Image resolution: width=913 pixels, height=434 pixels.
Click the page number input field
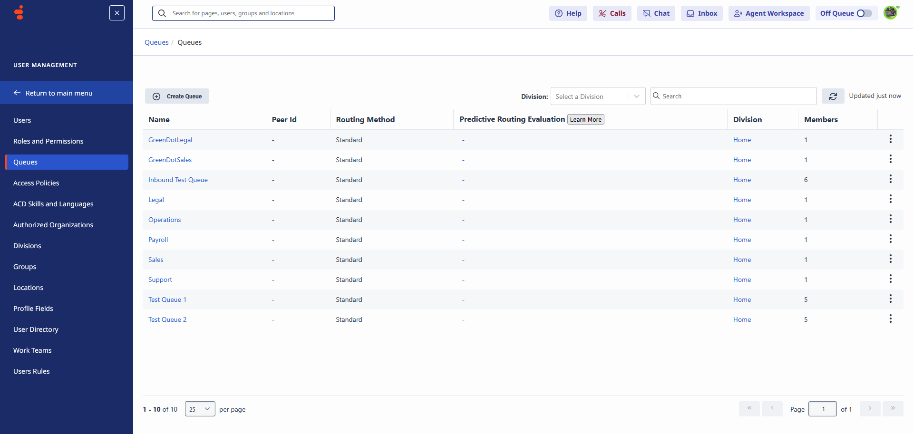[823, 408]
